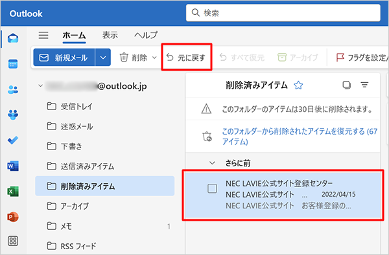Launch PowerPoint from the sidebar
This screenshot has width=389, height=255.
(13, 217)
